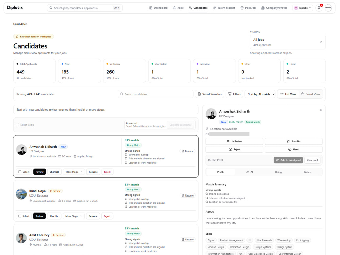Close the Anweshak Sidharth detail panel
The height and width of the screenshot is (255, 340).
[321, 110]
